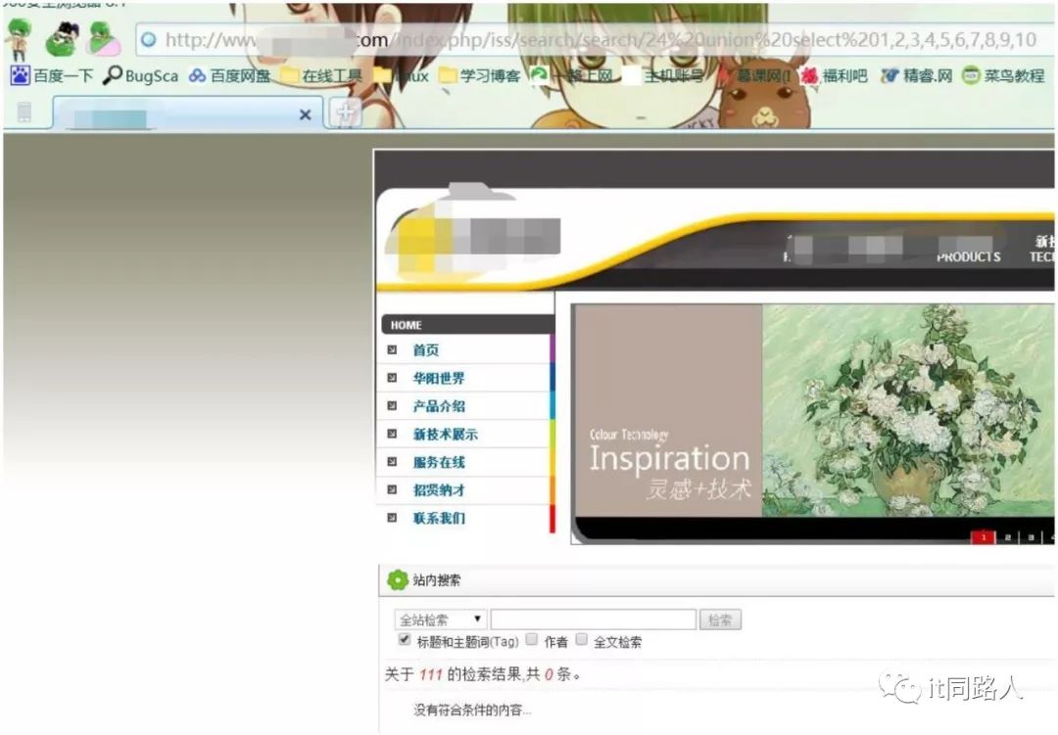This screenshot has height=735, width=1058.
Task: Click the 检索 search button
Action: pyautogui.click(x=720, y=620)
